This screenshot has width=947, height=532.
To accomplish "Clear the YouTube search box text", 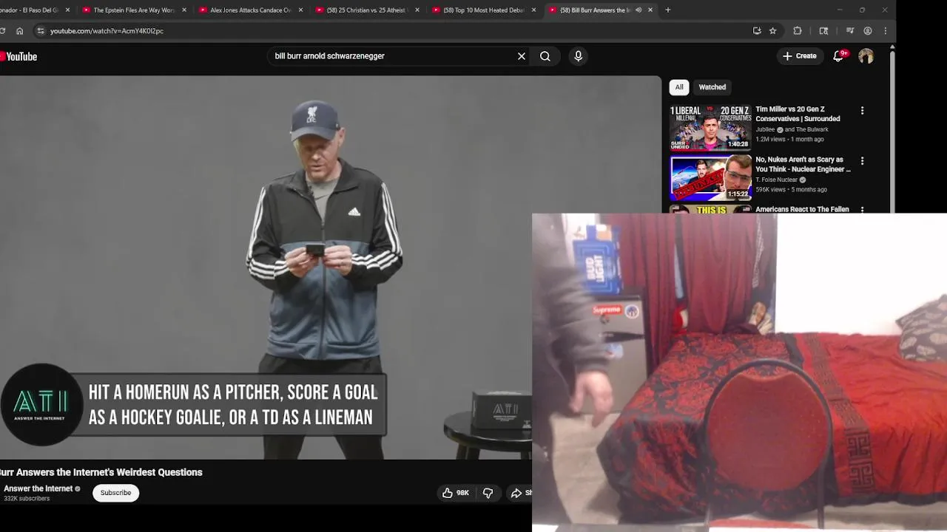I will click(x=522, y=56).
